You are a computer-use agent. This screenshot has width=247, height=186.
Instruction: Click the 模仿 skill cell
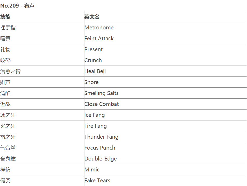[5, 170]
